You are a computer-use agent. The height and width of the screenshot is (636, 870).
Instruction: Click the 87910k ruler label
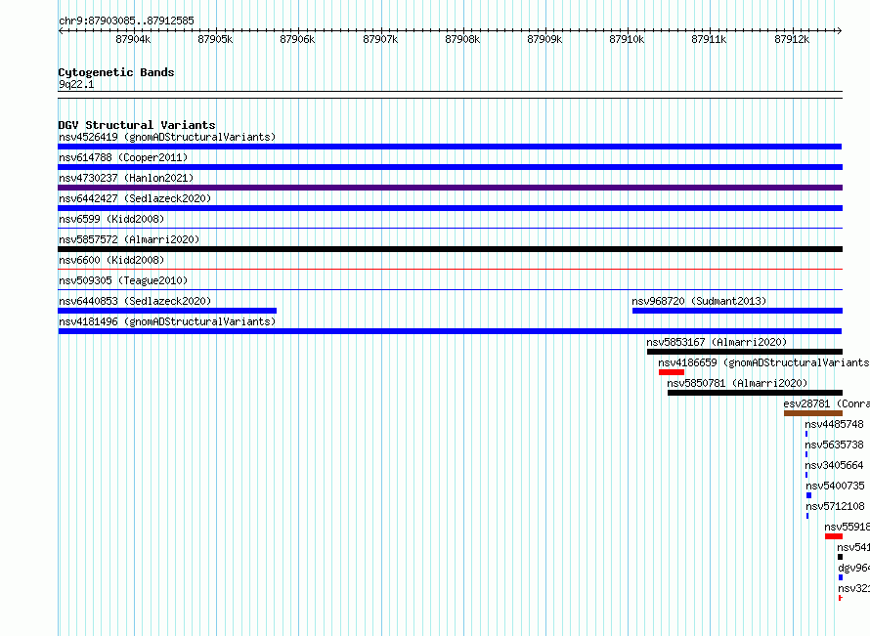coord(627,39)
